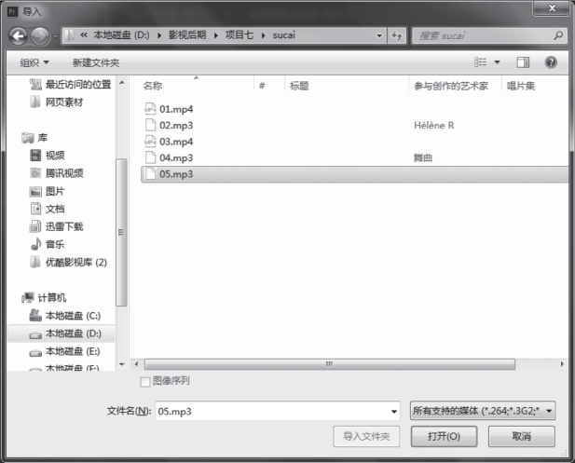This screenshot has height=463, width=575.
Task: Click the Back navigation arrow
Action: point(19,36)
